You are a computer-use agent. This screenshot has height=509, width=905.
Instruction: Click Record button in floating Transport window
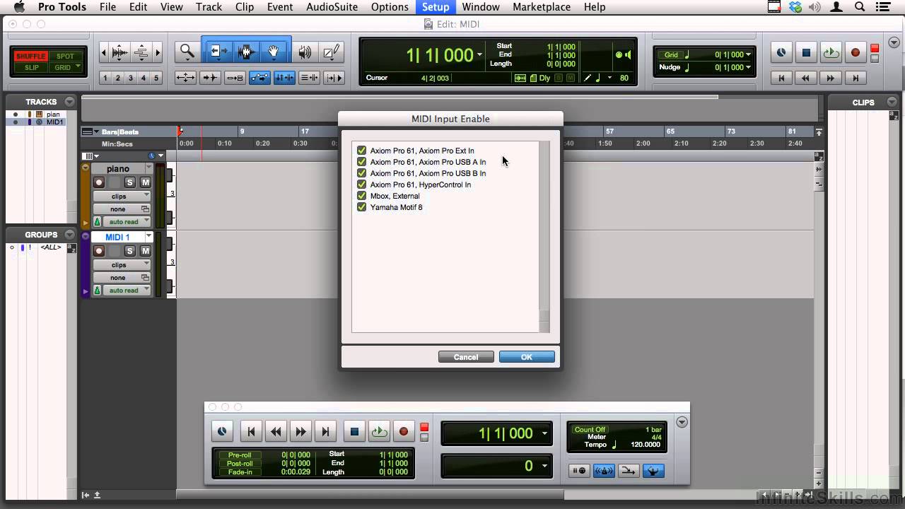[404, 431]
